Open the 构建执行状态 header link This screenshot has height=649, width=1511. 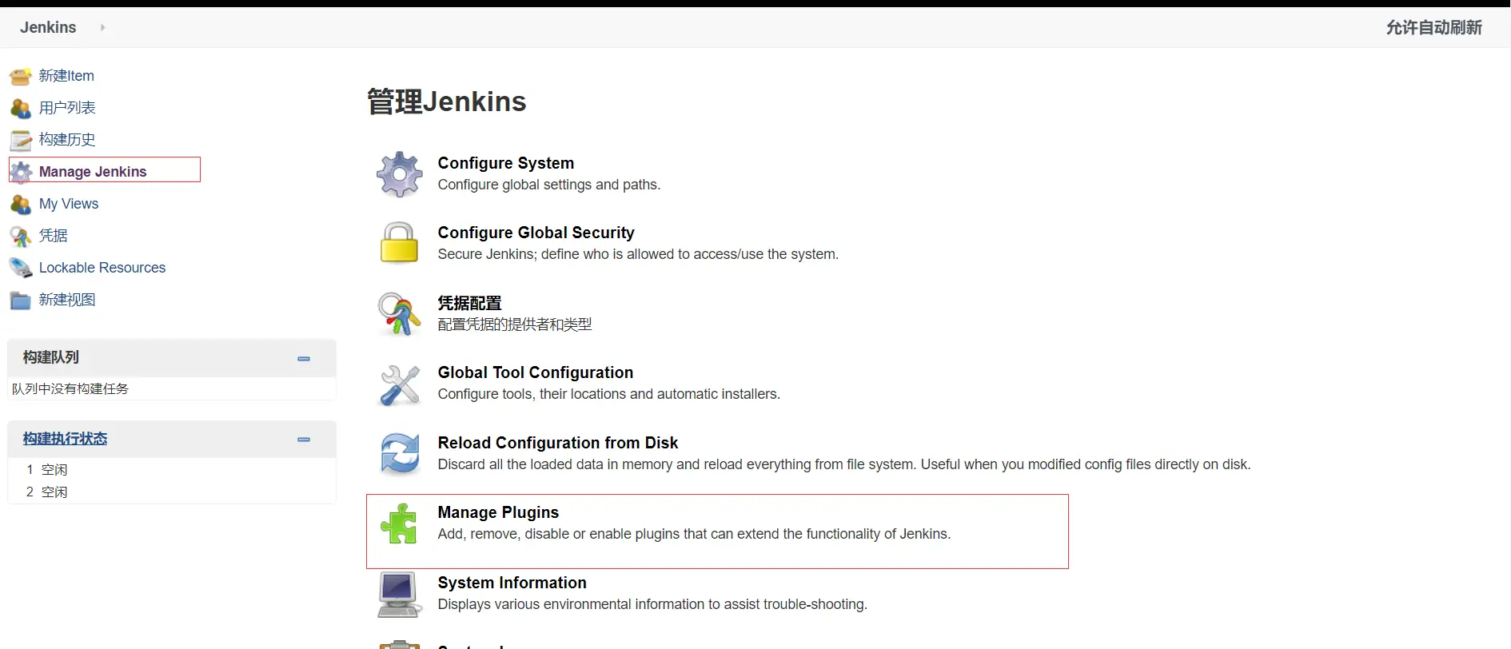(x=65, y=439)
